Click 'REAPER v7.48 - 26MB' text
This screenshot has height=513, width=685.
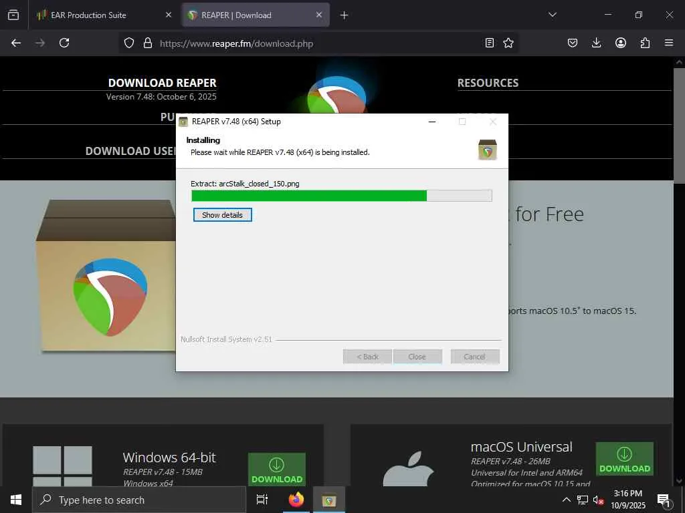pos(510,461)
